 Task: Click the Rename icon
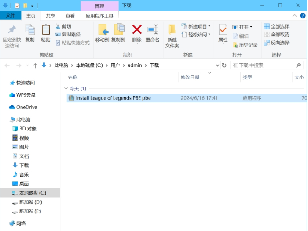153,29
